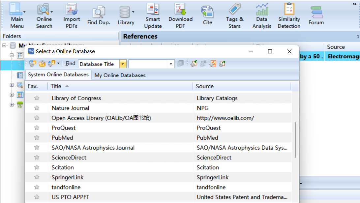Click the orange refresh gear icon in dialog toolbar

tap(213, 64)
